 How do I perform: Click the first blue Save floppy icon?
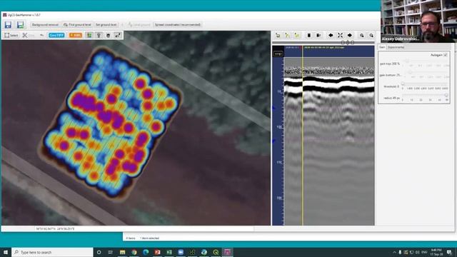tap(8, 25)
